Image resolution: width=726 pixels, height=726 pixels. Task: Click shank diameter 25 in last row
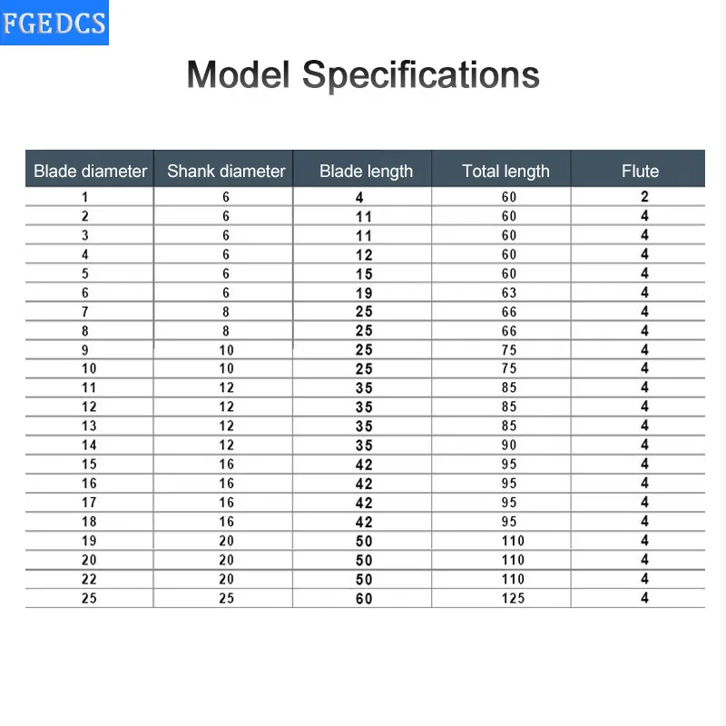click(x=226, y=598)
